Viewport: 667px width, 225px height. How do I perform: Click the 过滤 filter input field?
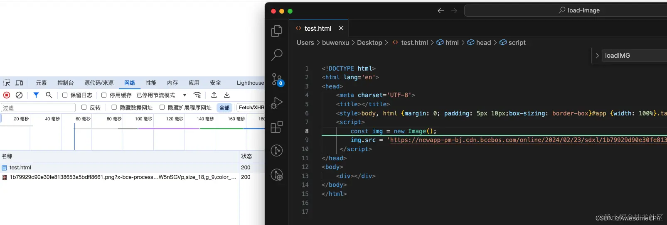pos(38,108)
